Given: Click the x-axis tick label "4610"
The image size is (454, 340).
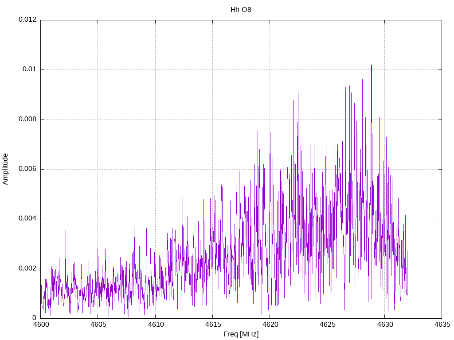Looking at the screenshot, I should point(156,325).
